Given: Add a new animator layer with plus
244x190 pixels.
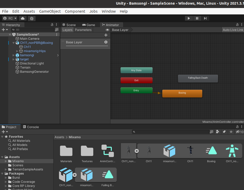Looking at the screenshot, I should click(106, 35).
